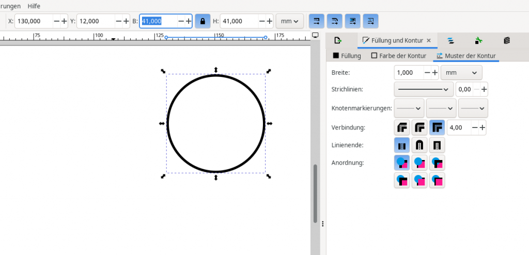The height and width of the screenshot is (255, 529).
Task: Select the square line cap button
Action: [437, 145]
